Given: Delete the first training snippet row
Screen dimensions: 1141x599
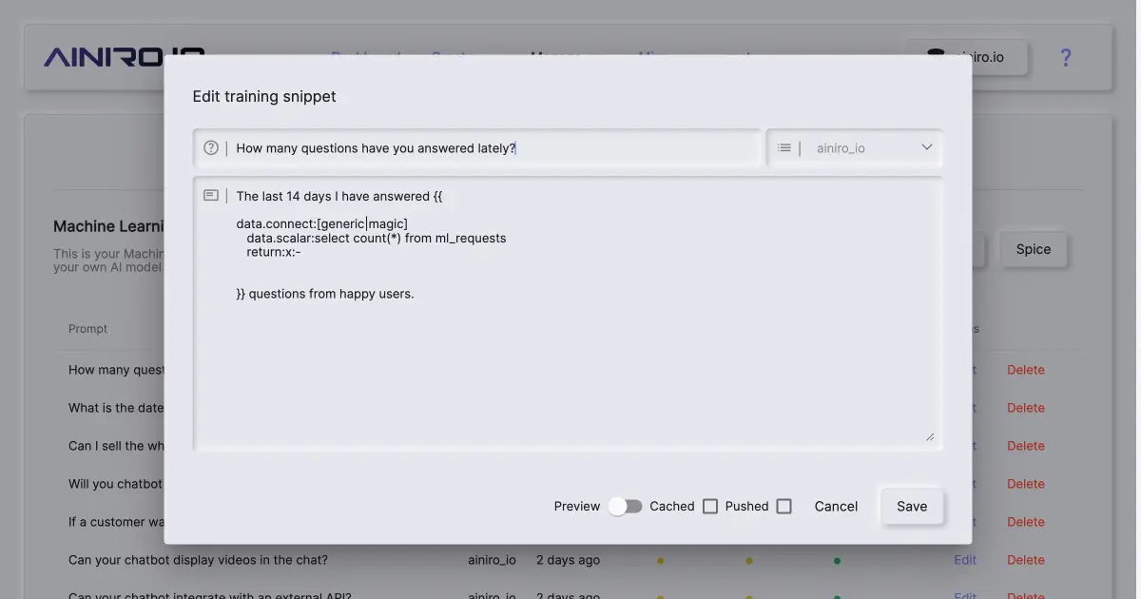Looking at the screenshot, I should coord(1026,370).
